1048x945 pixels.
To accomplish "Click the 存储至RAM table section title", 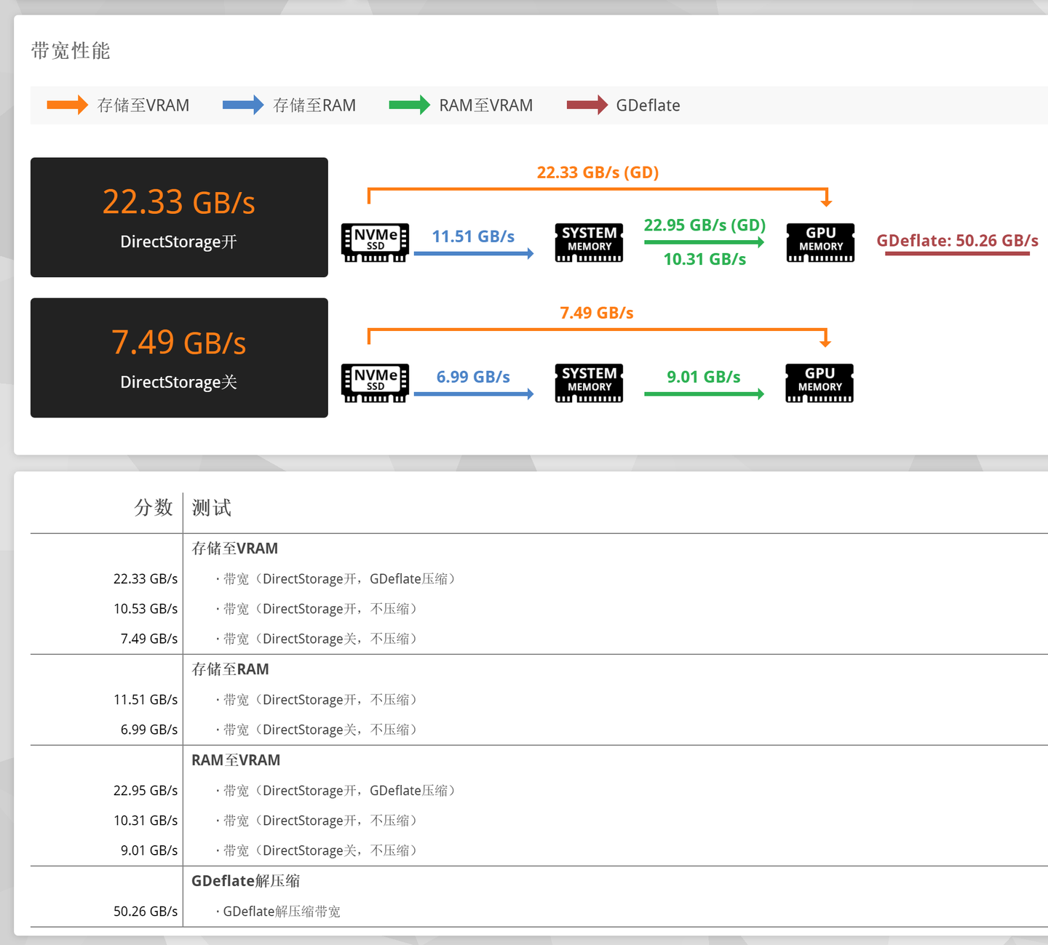I will point(230,669).
